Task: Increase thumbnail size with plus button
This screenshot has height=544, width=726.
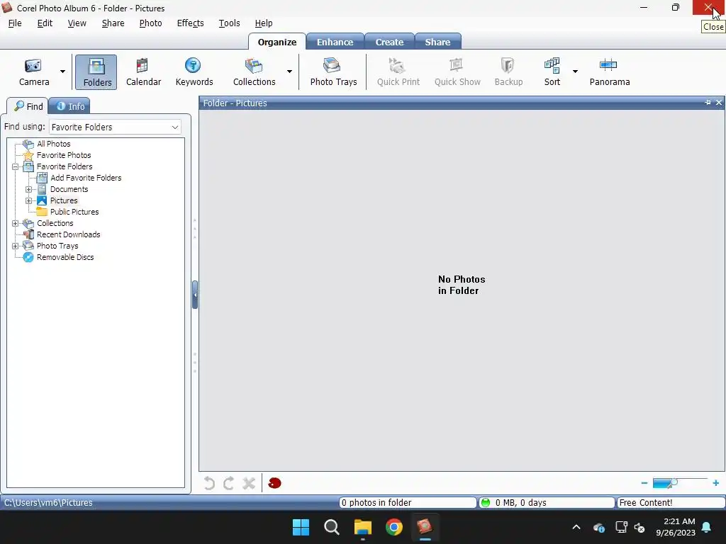Action: [716, 483]
